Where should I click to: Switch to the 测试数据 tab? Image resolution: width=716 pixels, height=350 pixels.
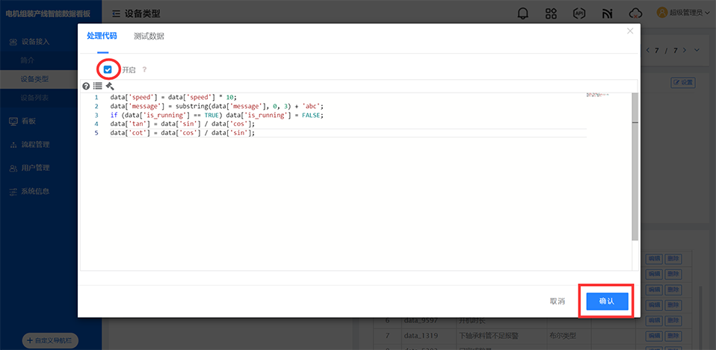click(x=149, y=36)
